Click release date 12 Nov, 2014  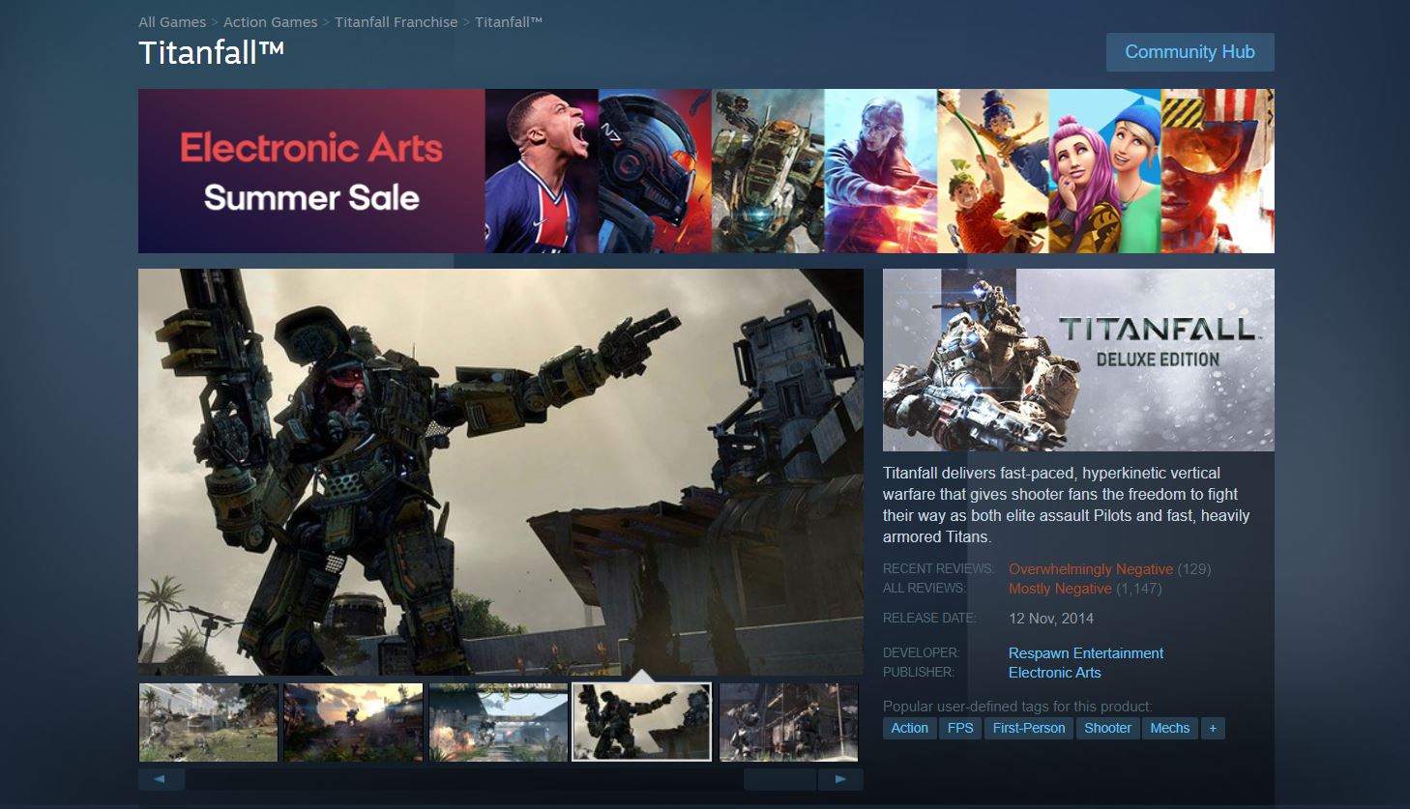coord(1051,619)
